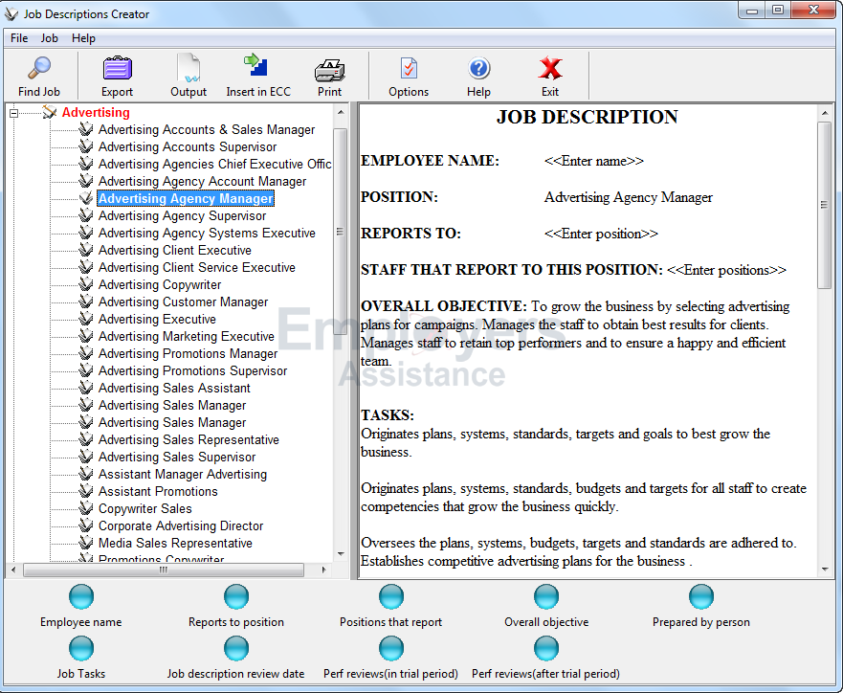The height and width of the screenshot is (693, 843).
Task: Toggle the Reports to position button
Action: (236, 597)
